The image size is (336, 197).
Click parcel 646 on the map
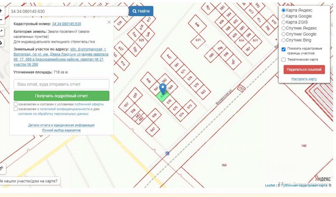tap(197, 25)
